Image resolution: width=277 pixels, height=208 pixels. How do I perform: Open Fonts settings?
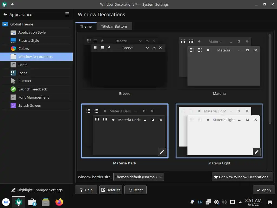click(37, 65)
